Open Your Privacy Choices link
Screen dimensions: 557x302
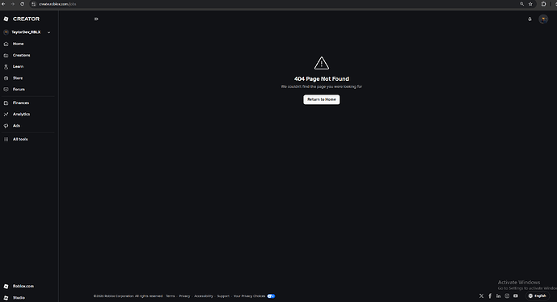[249, 296]
